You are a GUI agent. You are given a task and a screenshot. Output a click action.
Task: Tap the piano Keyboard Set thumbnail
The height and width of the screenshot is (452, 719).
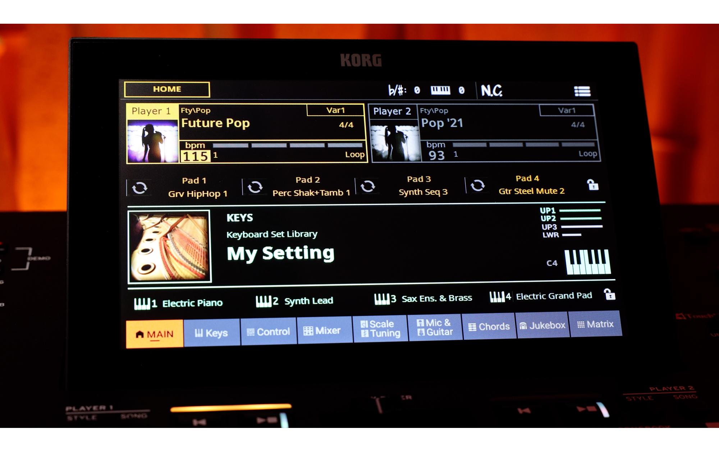pos(169,246)
